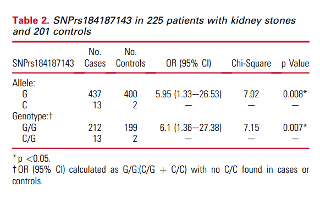Click the 'Table 2.' red title label

(31, 20)
